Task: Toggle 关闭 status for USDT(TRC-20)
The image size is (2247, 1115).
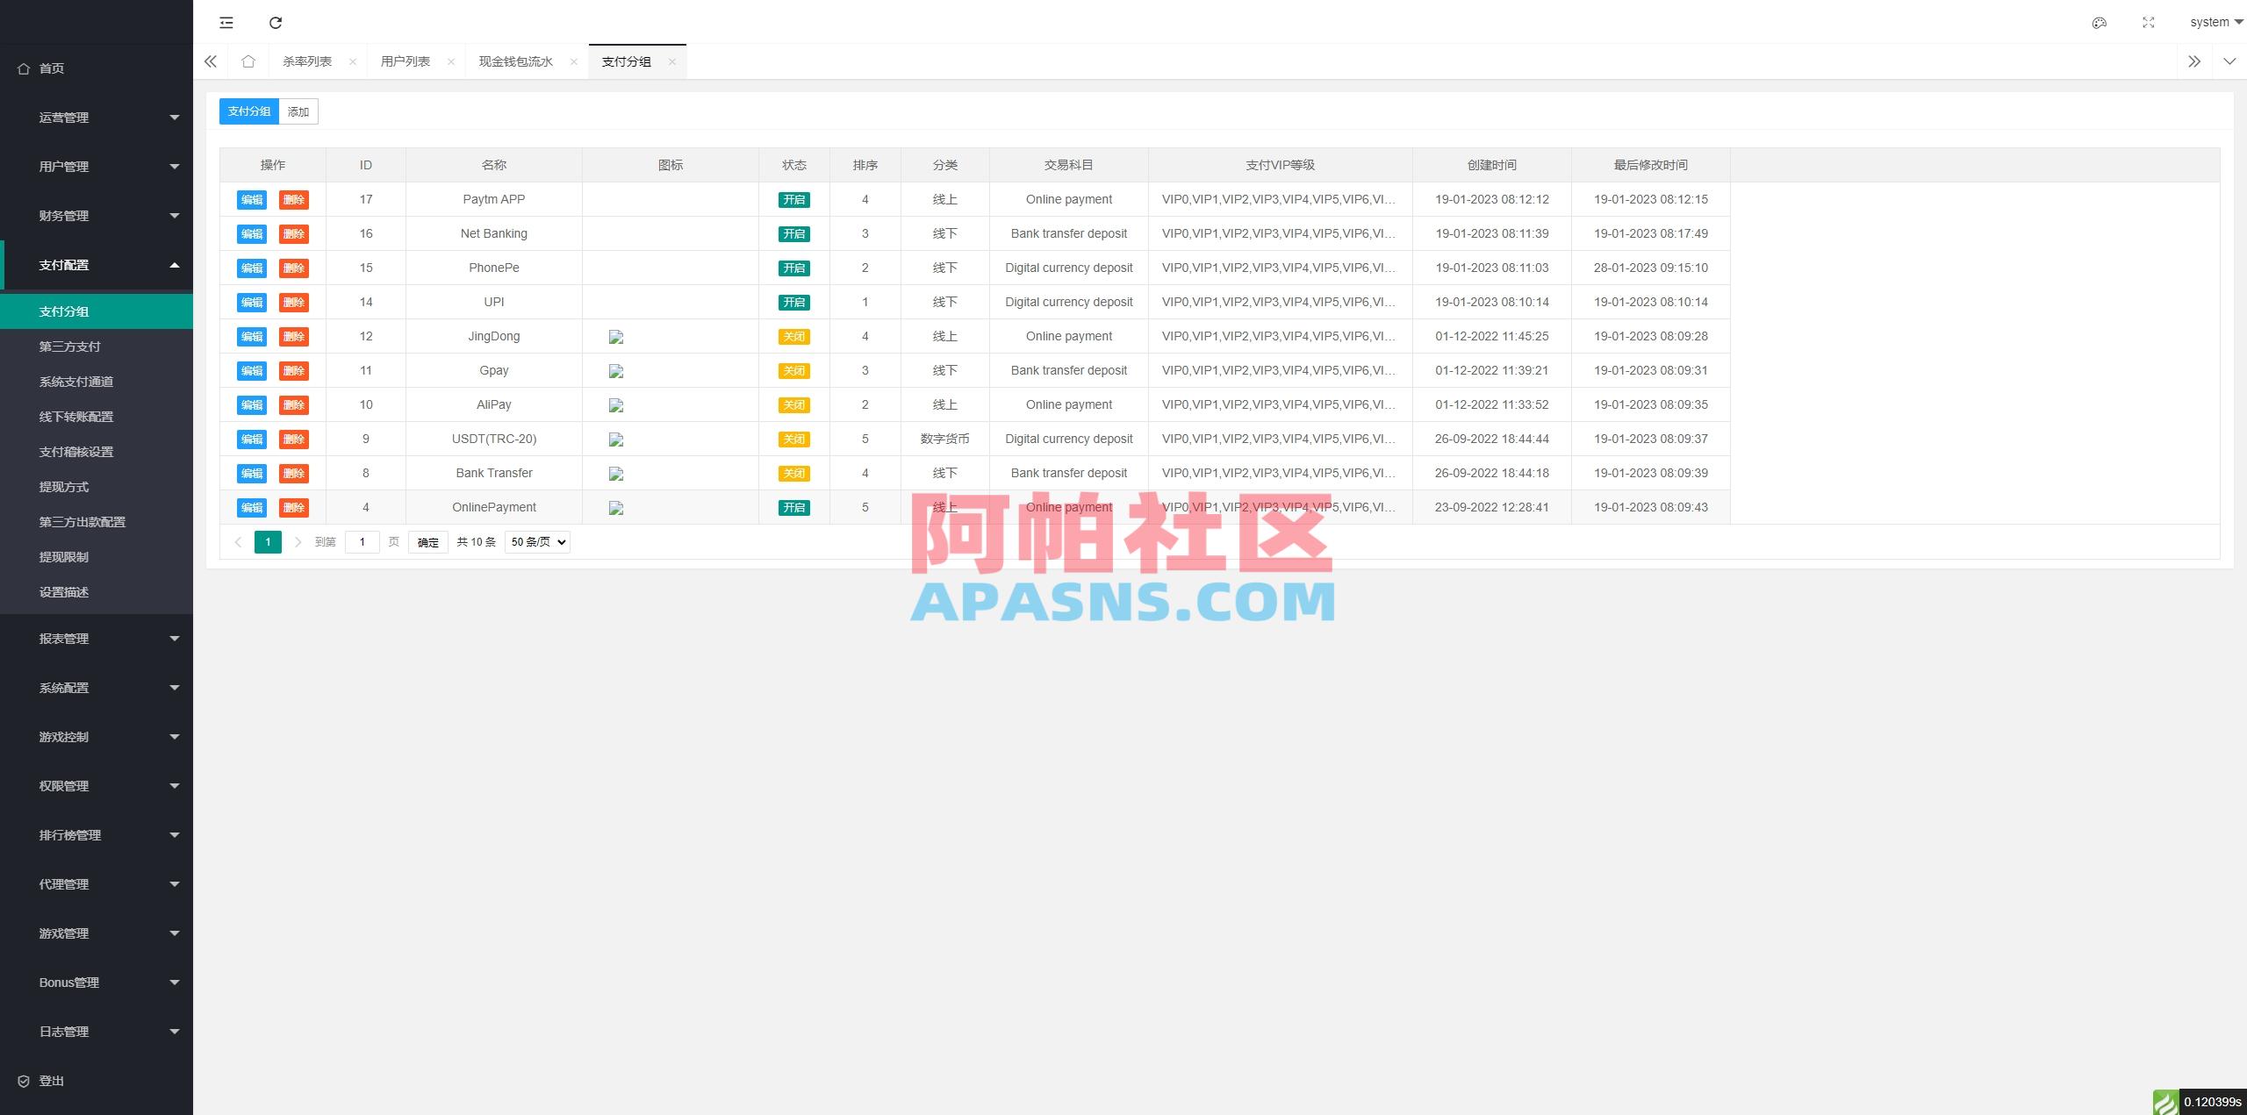Action: 793,439
